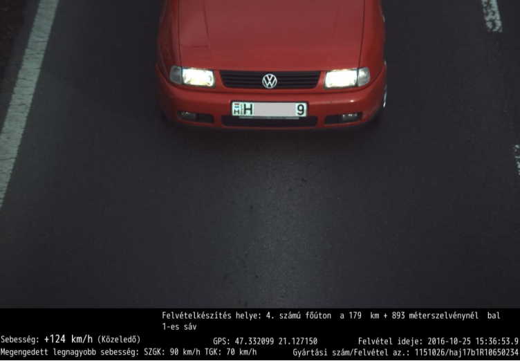Click the GPS coordinates "47.332099 21.127150"
520x361 pixels.
[276, 342]
